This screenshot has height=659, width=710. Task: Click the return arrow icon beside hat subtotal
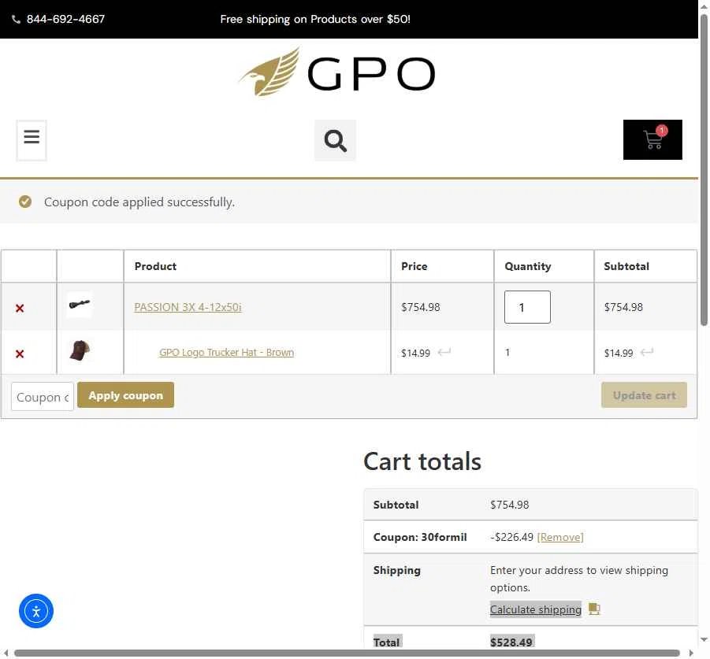pyautogui.click(x=647, y=352)
